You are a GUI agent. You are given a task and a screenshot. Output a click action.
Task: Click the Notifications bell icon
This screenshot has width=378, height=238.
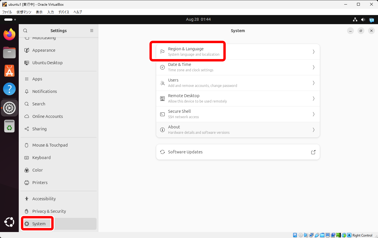(x=27, y=91)
